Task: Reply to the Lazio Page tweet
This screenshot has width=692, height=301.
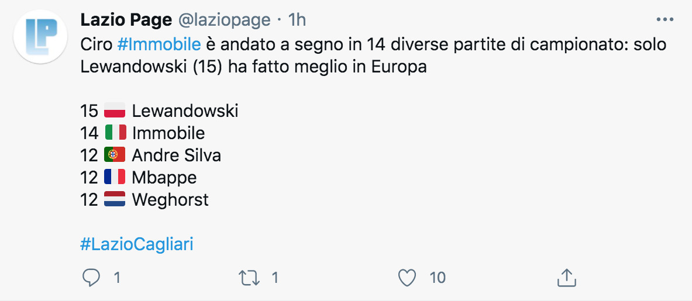Action: tap(91, 278)
